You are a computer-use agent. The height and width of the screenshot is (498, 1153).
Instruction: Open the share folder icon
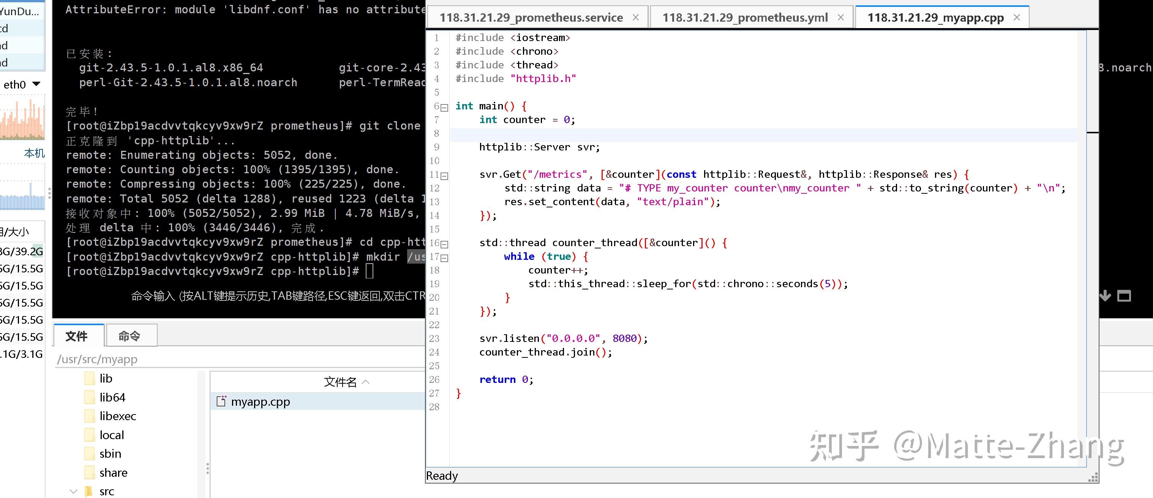pos(90,473)
